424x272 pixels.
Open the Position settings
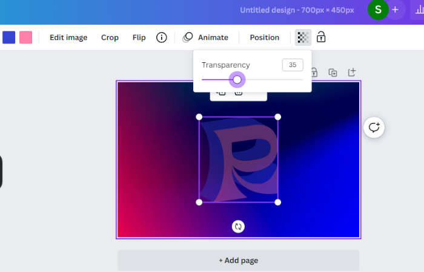(x=265, y=37)
